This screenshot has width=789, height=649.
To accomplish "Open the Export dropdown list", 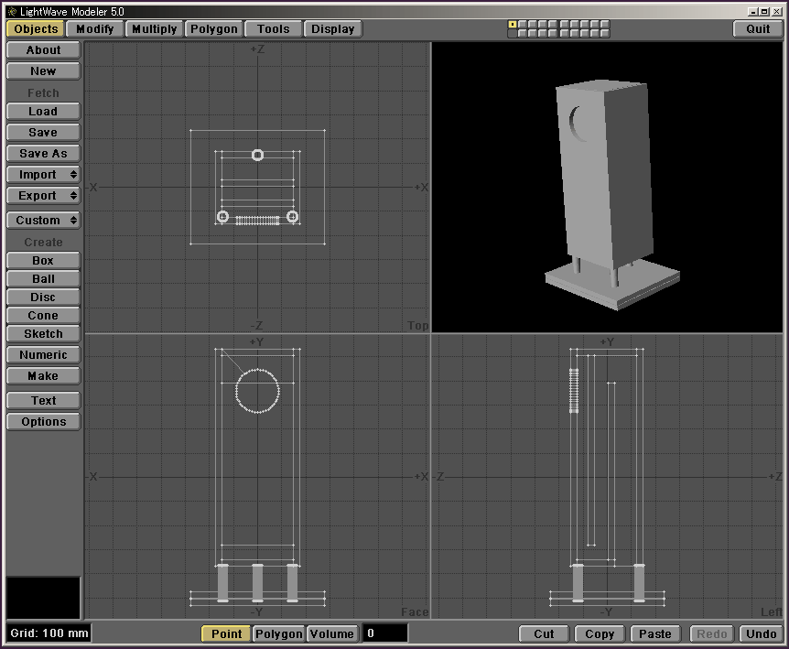I will [43, 196].
